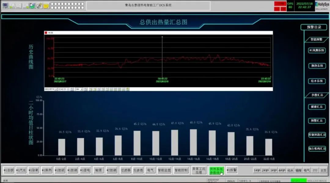Click the yellow tag icon in top toolbar
The image size is (330, 183).
pos(46,6)
